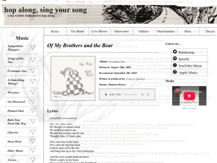Mute the audio player volume
217x163 pixels.
tap(142, 95)
